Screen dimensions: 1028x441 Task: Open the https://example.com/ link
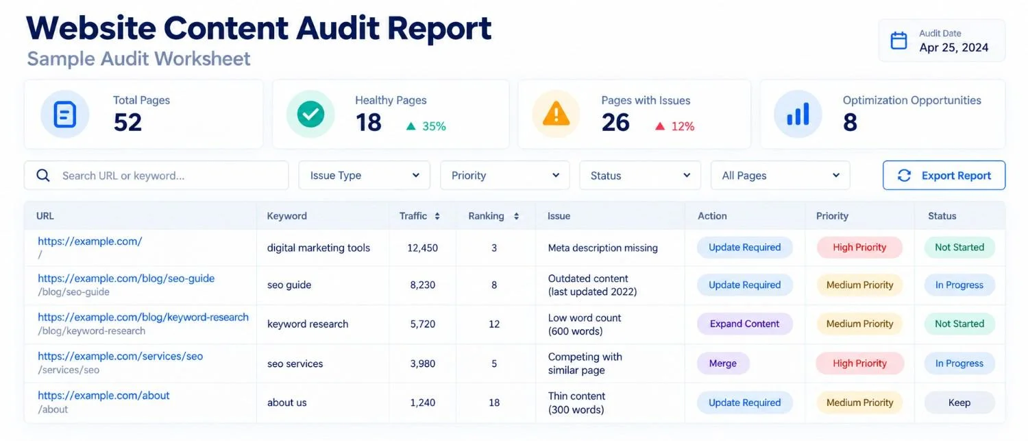[x=90, y=241]
